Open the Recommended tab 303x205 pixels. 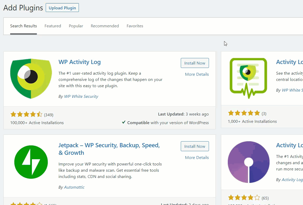point(105,26)
